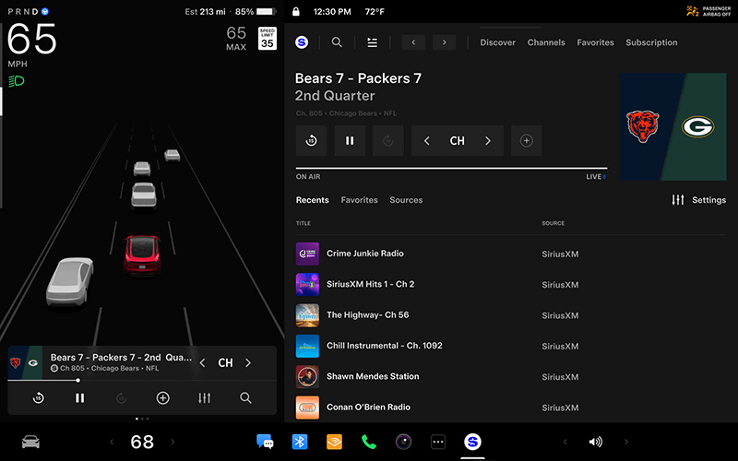Open the Phone app in the dock
Viewport: 738px width, 461px height.
[369, 442]
